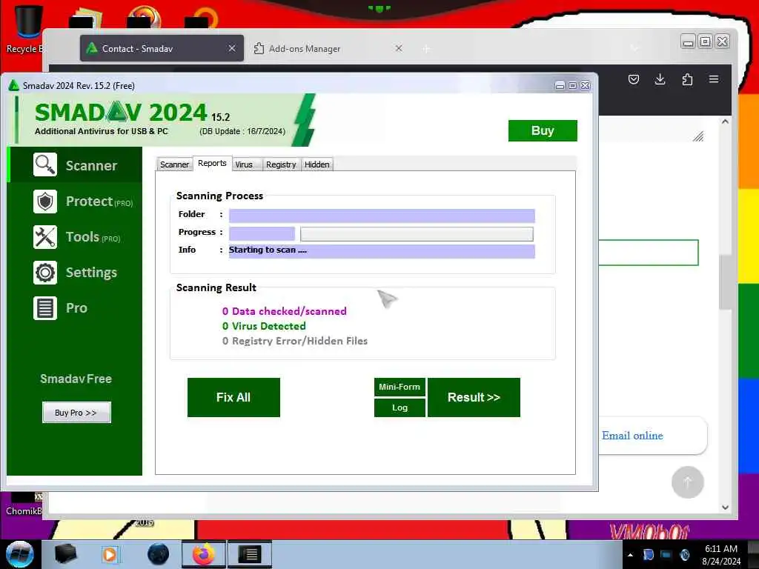Open the dark globe taskbar icon
This screenshot has height=569, width=759.
pyautogui.click(x=159, y=554)
